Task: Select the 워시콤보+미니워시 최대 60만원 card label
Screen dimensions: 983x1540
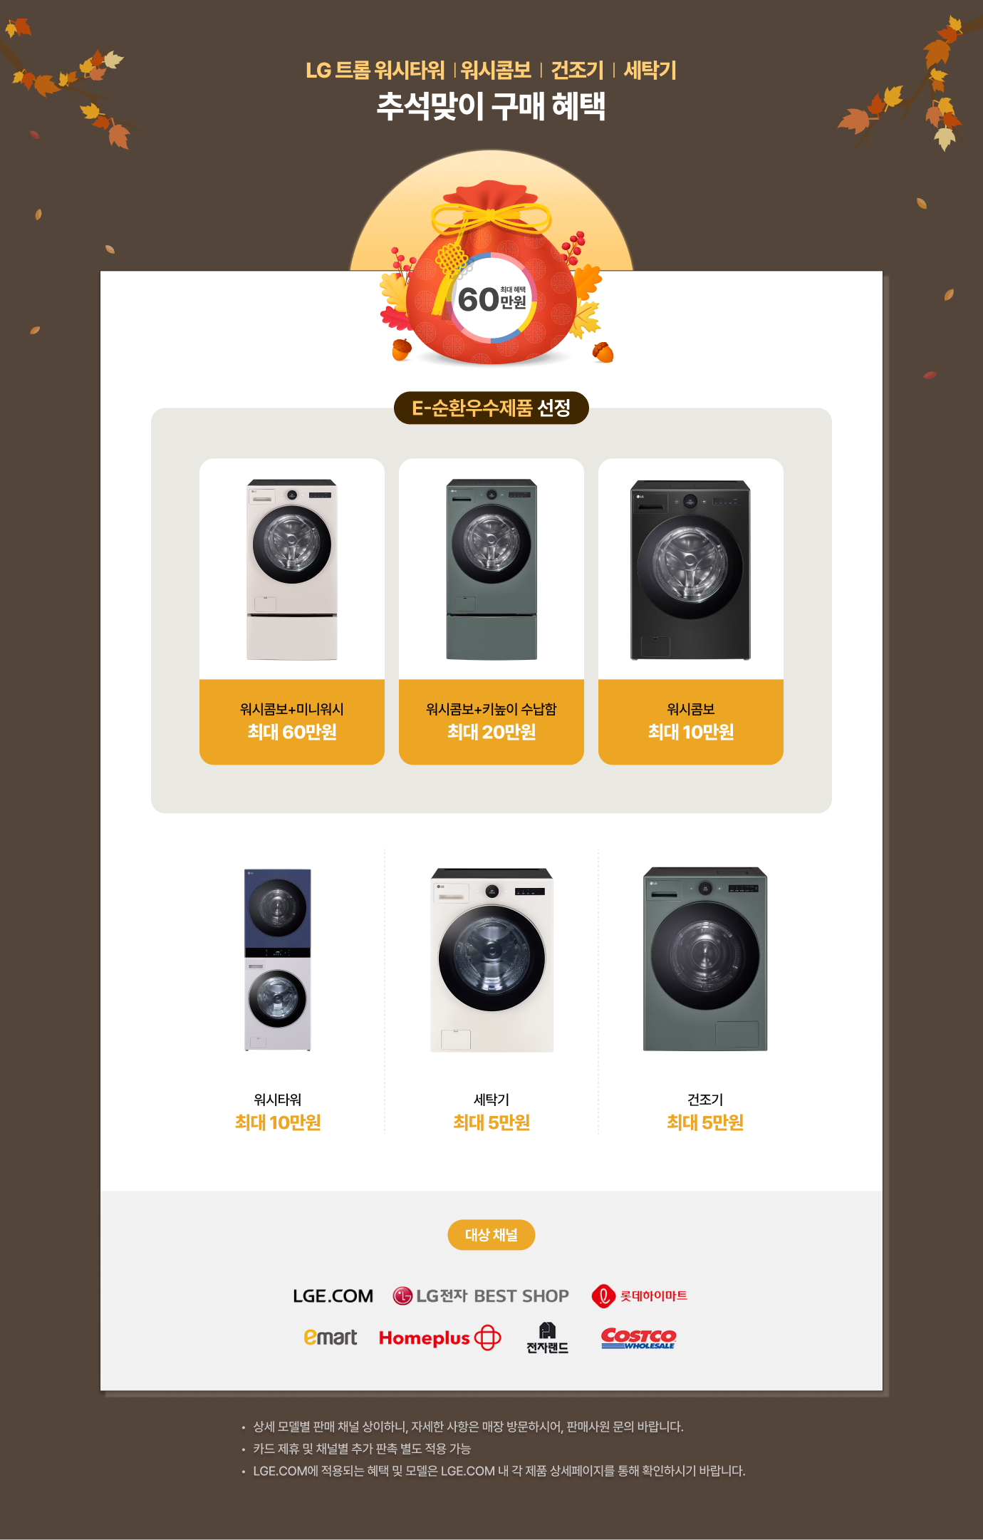Action: coord(292,721)
